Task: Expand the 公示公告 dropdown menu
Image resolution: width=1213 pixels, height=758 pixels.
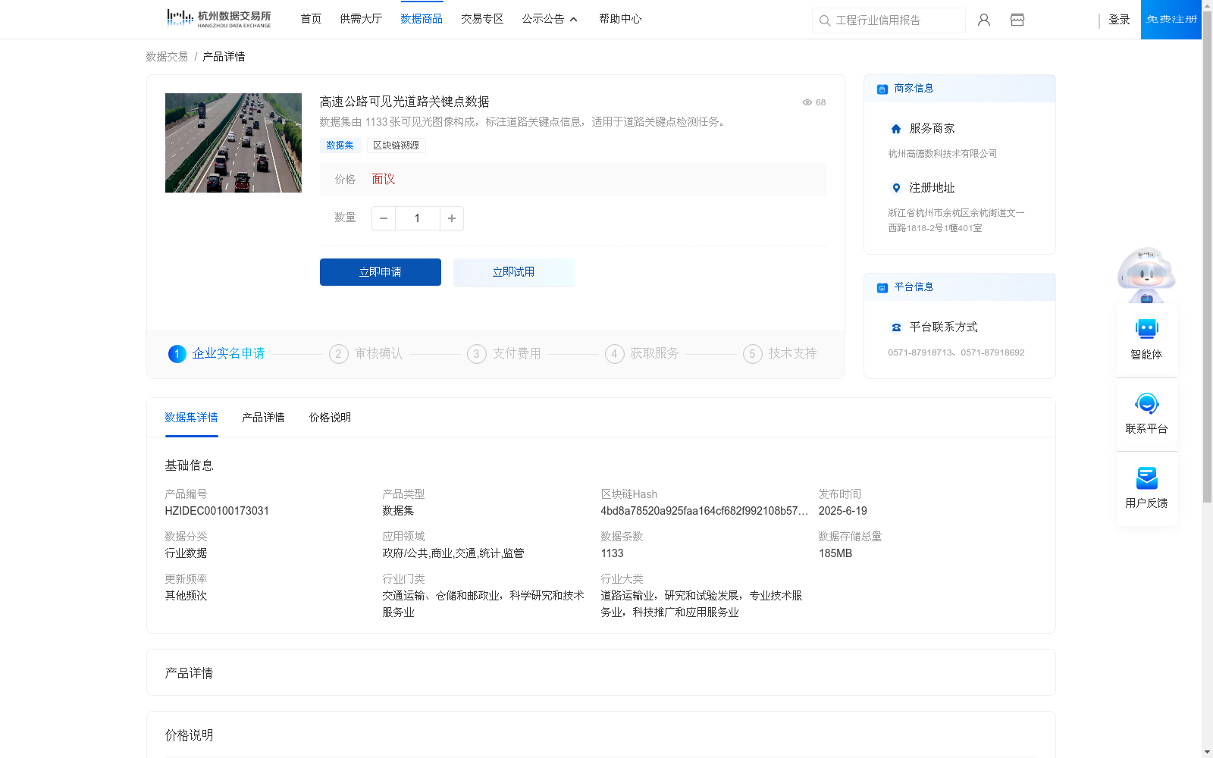Action: coord(550,19)
